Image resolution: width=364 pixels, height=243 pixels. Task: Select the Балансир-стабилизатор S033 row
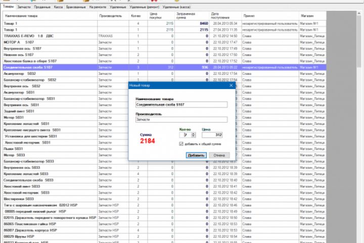click(x=164, y=161)
